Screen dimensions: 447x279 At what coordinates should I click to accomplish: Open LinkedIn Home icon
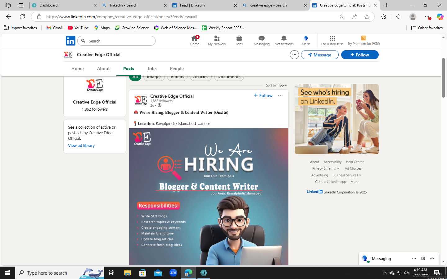[195, 41]
